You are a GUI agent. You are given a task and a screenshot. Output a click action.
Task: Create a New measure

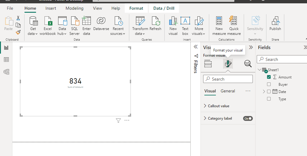[219, 25]
